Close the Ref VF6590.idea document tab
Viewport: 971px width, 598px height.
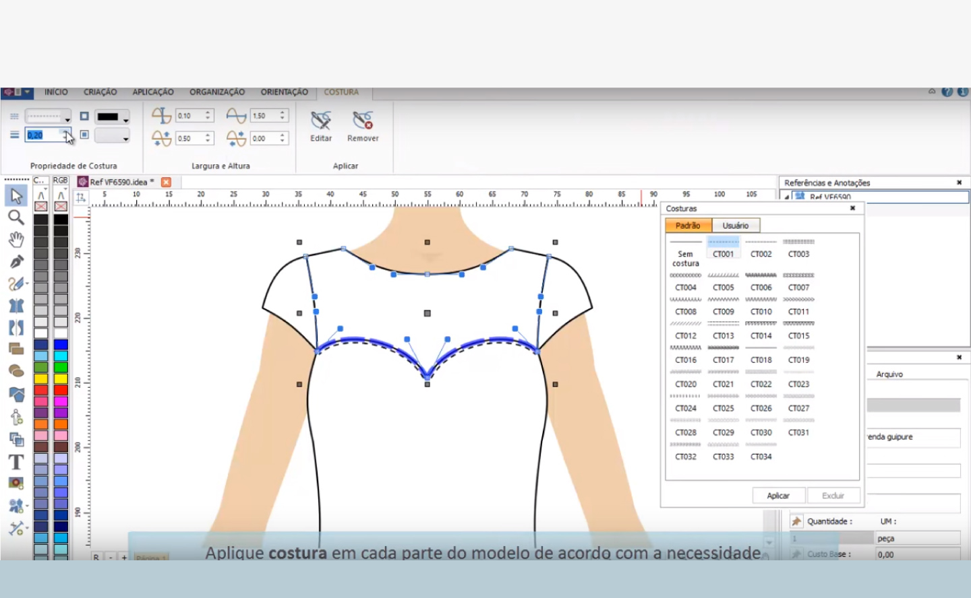(166, 182)
